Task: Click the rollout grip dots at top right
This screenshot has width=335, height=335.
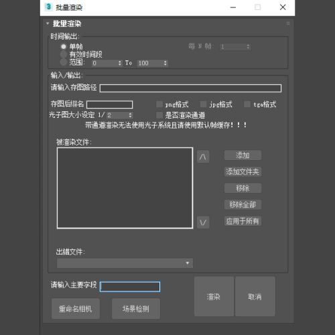Action: pyautogui.click(x=288, y=23)
